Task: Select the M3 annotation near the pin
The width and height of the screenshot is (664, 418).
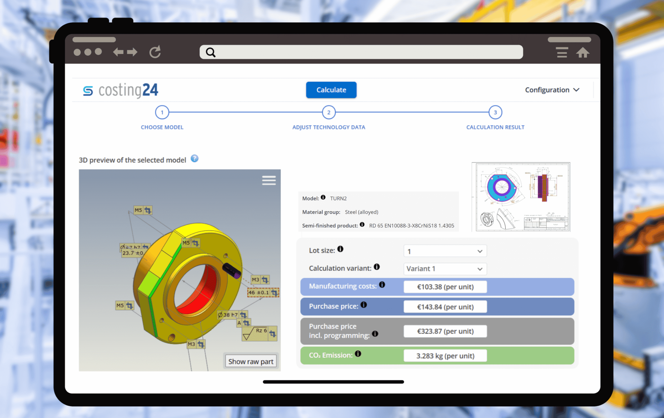Action: [260, 280]
